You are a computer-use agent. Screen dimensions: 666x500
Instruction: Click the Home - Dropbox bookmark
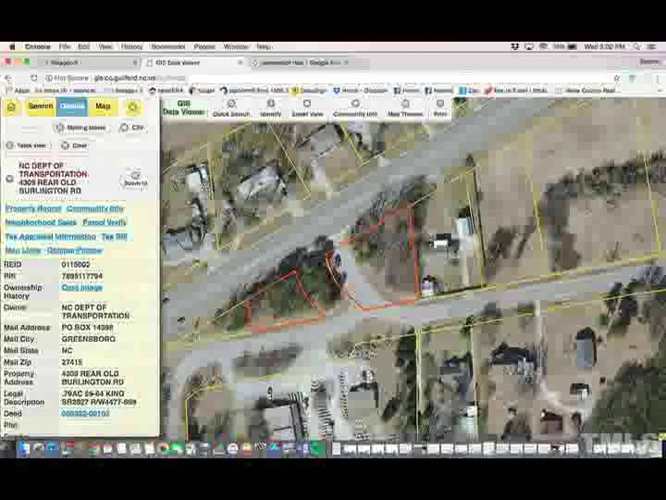360,91
